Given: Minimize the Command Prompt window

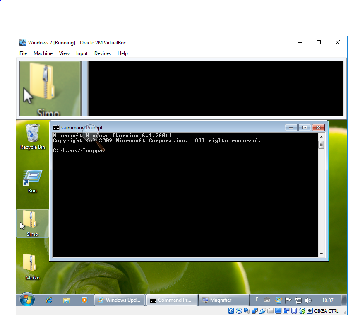Looking at the screenshot, I should (291, 128).
